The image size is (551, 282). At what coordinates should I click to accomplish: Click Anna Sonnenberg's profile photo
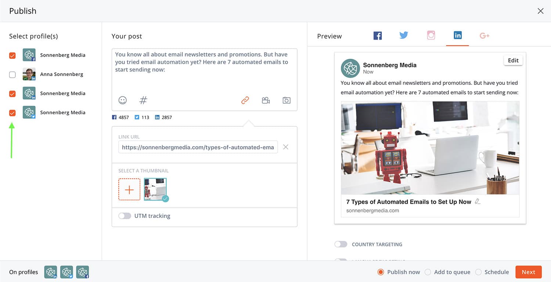(x=29, y=74)
